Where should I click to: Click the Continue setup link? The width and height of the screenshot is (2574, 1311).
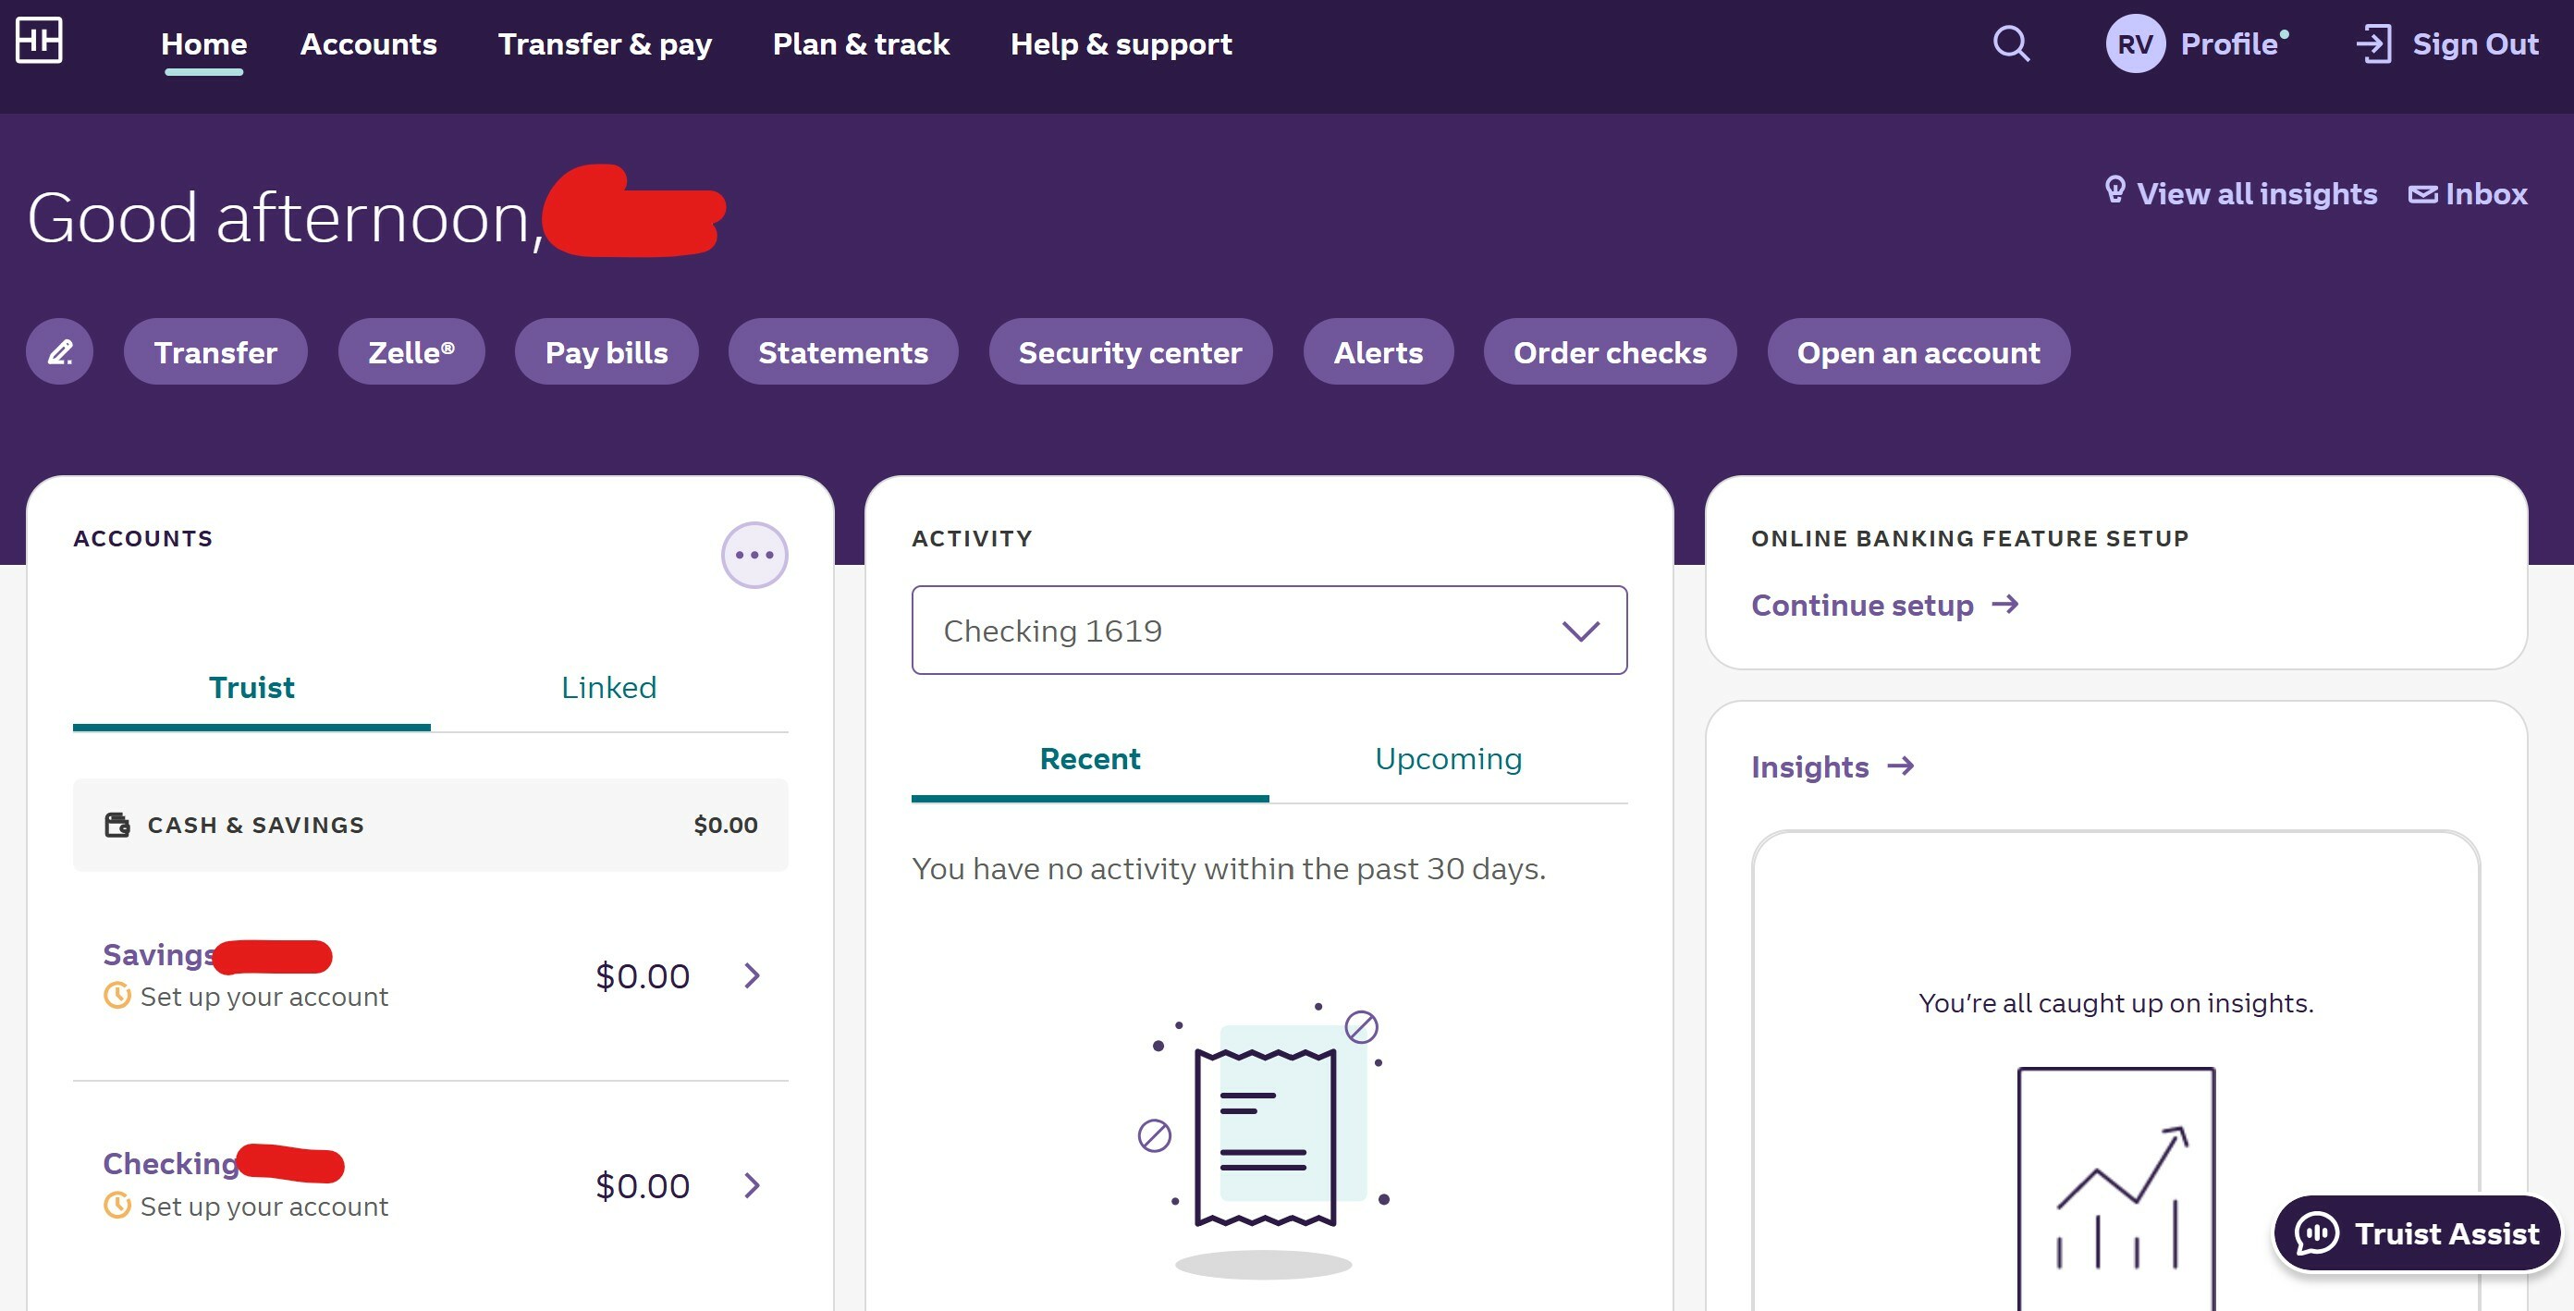pos(1863,605)
